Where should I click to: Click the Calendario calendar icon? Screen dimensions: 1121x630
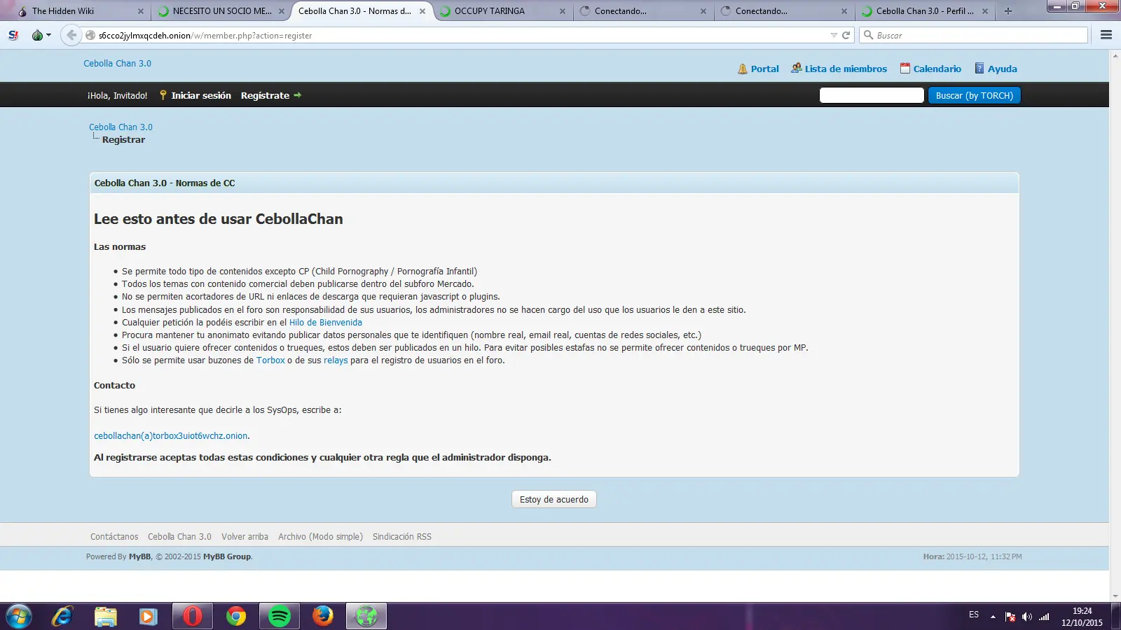click(905, 68)
